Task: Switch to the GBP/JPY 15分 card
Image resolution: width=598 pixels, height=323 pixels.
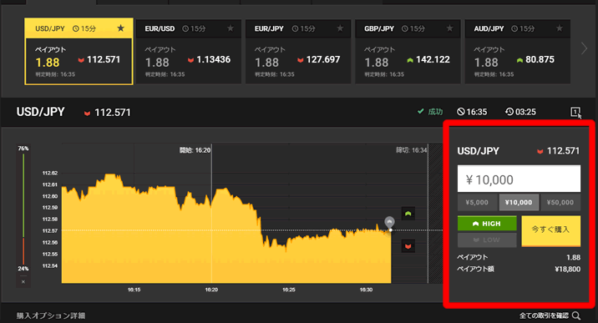Action: pyautogui.click(x=408, y=52)
